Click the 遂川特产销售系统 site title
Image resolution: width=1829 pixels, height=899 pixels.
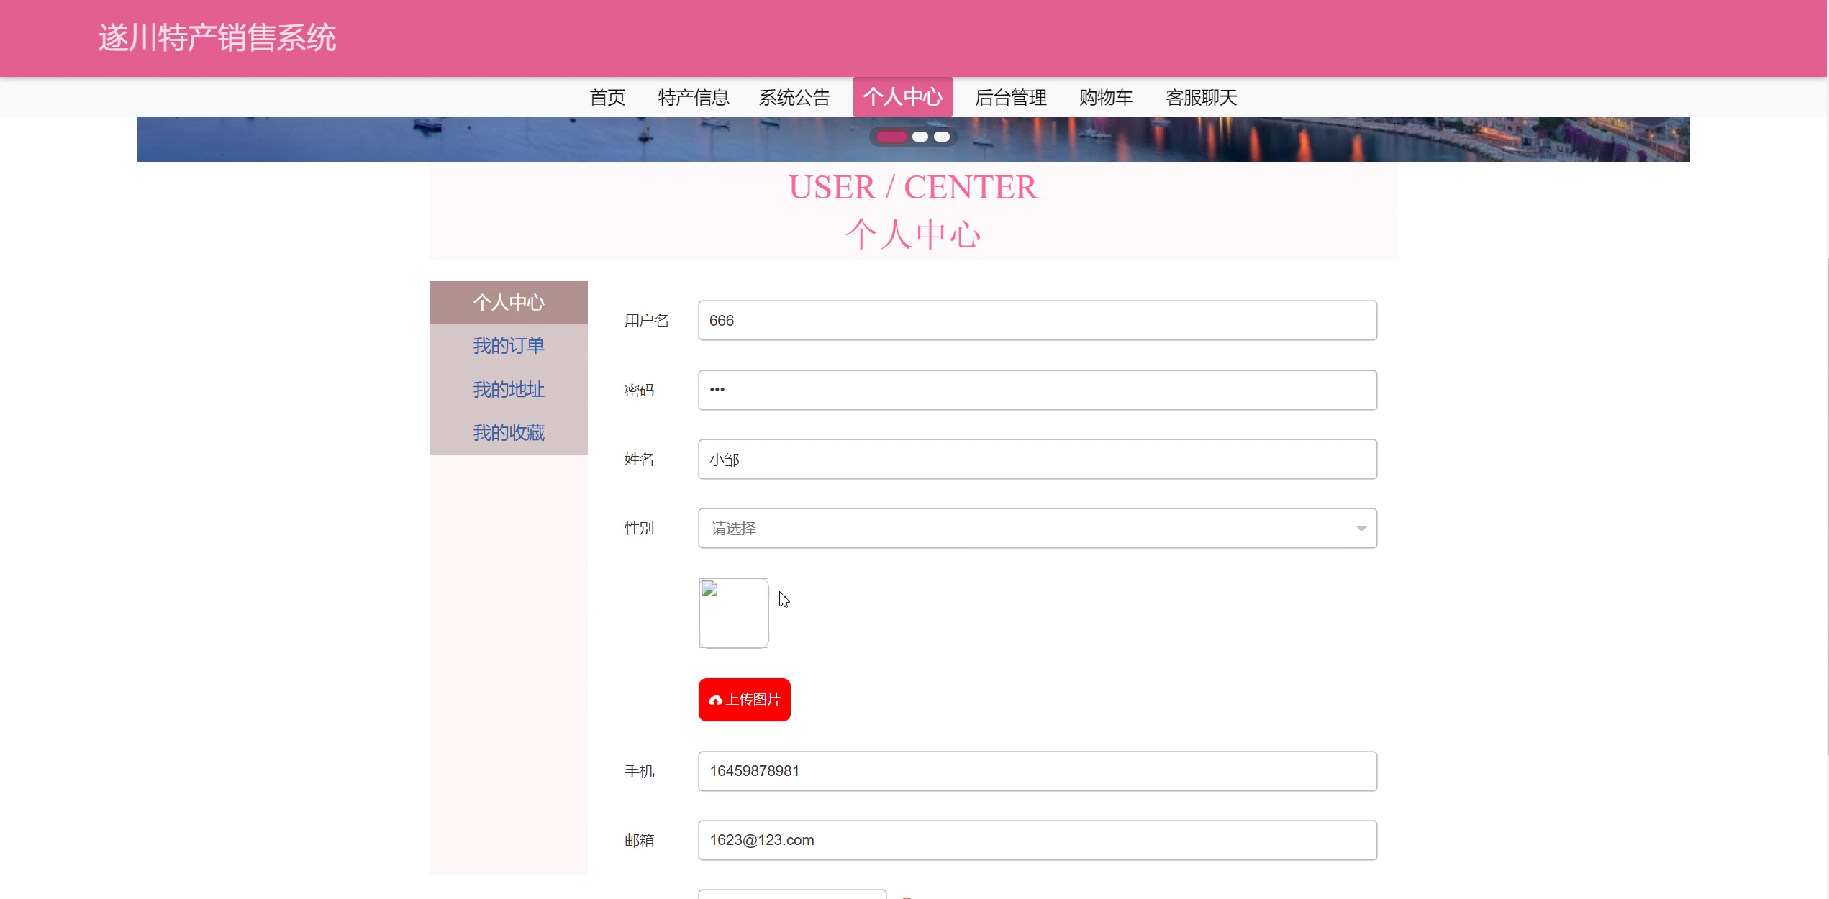[217, 38]
